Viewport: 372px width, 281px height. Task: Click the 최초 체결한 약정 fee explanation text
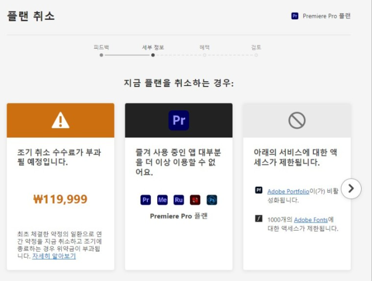[x=59, y=245]
